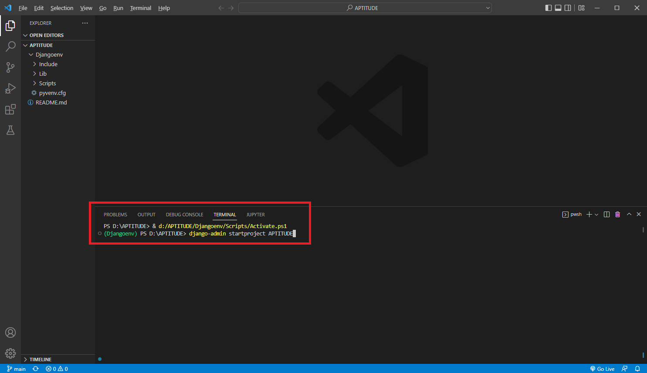Viewport: 647px width, 373px height.
Task: Open the Run menu
Action: (118, 8)
